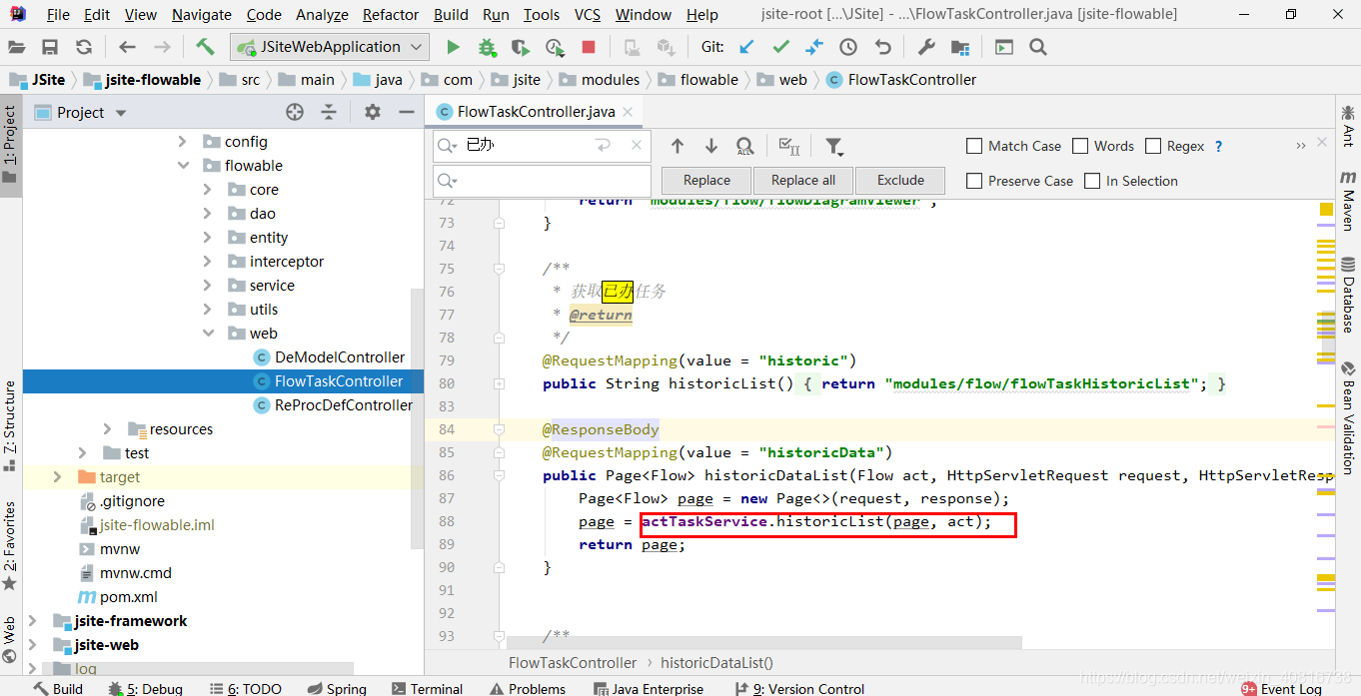Click the flowable breadcrumb item
1361x696 pixels.
(699, 80)
